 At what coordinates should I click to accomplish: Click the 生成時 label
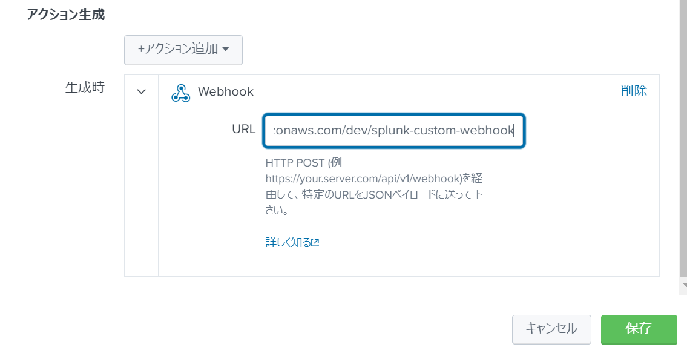[85, 87]
